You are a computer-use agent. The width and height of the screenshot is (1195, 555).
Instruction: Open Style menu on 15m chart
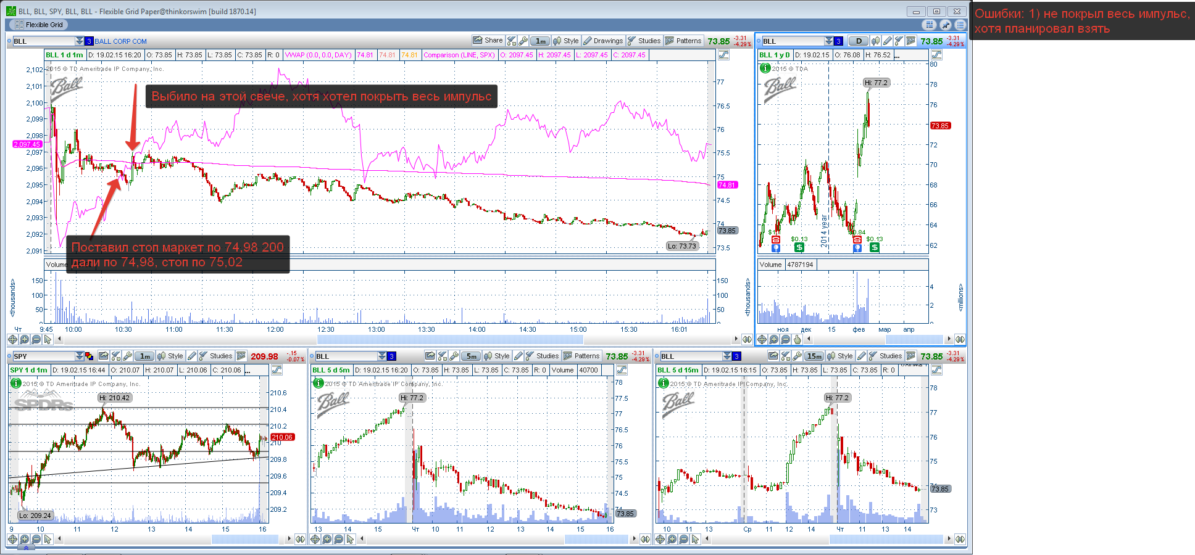840,356
